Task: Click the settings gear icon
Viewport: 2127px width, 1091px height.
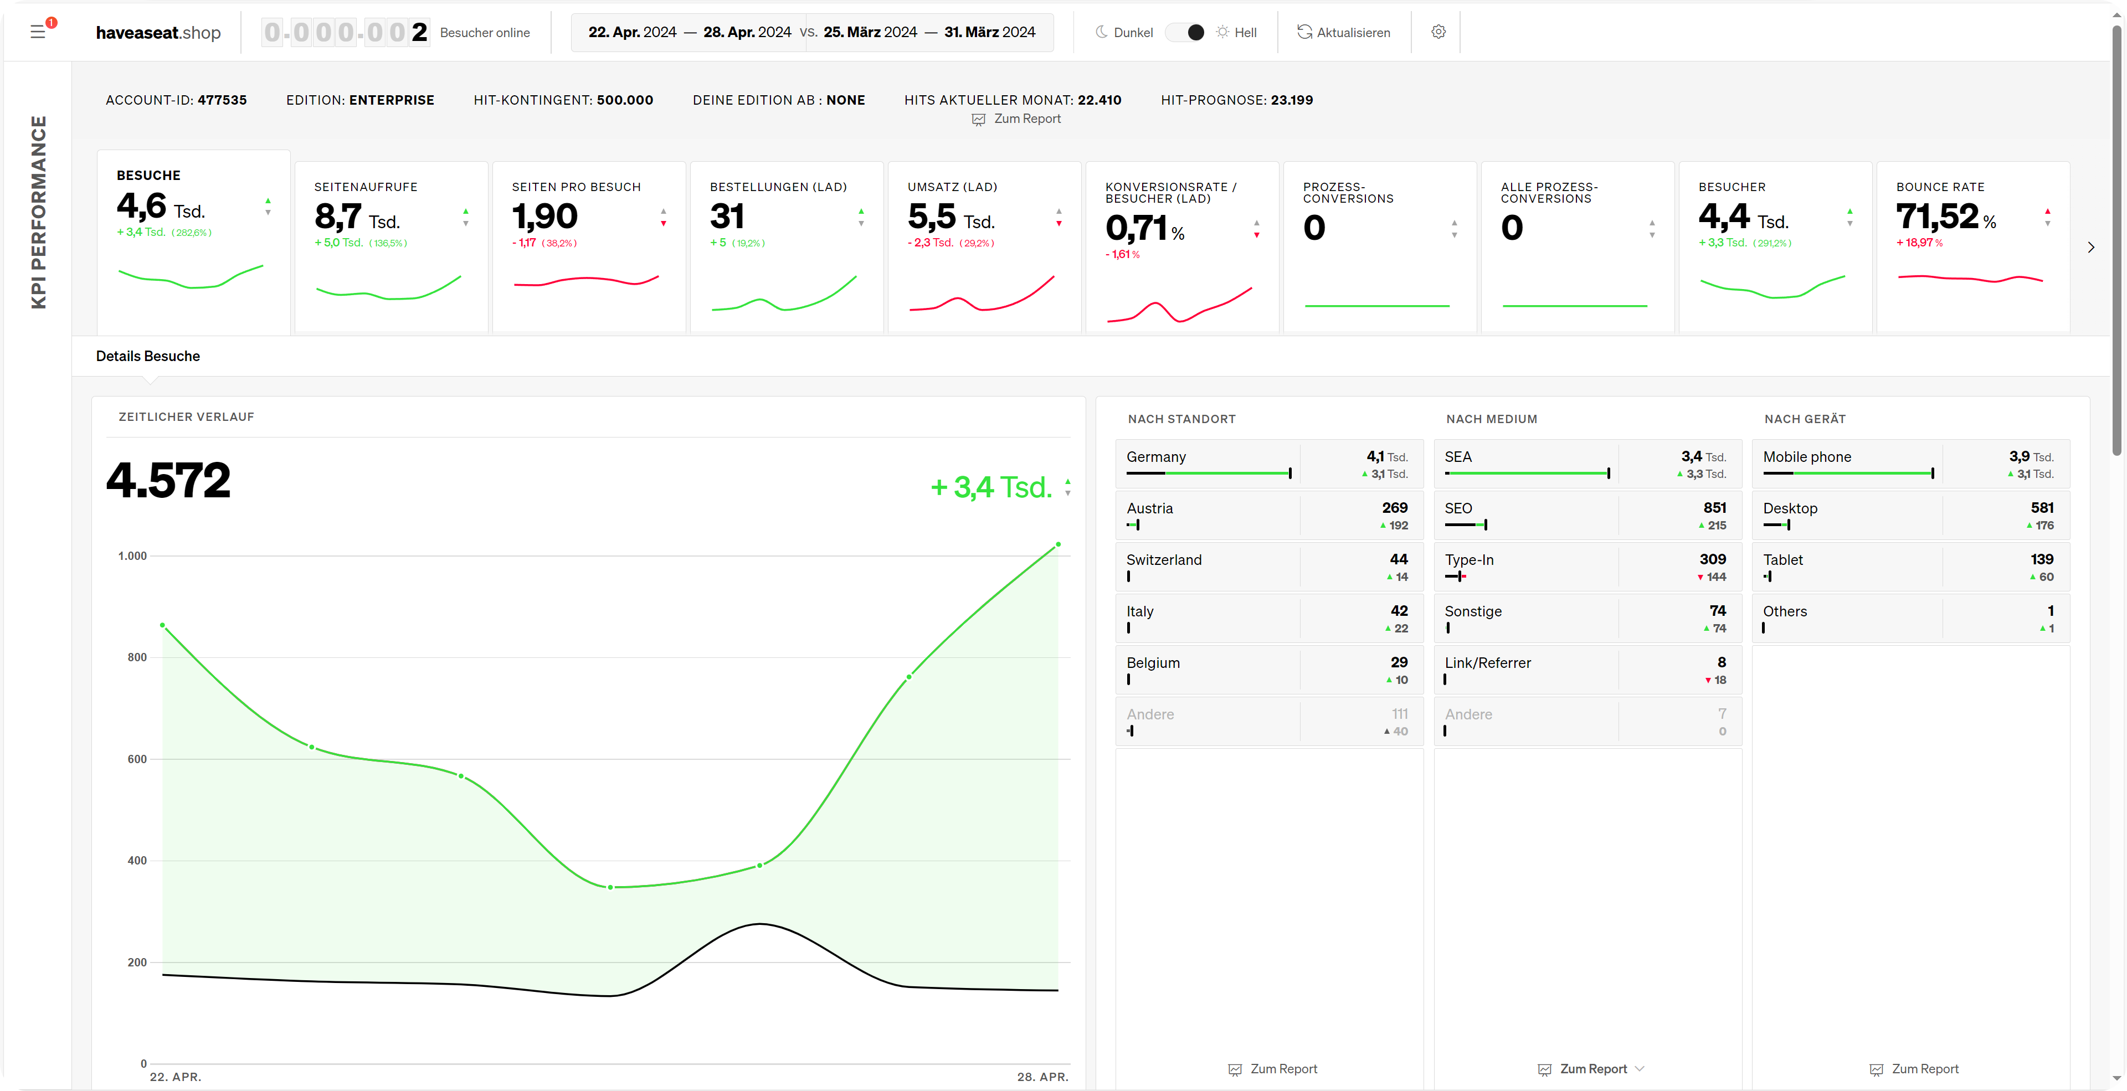Action: click(x=1438, y=32)
